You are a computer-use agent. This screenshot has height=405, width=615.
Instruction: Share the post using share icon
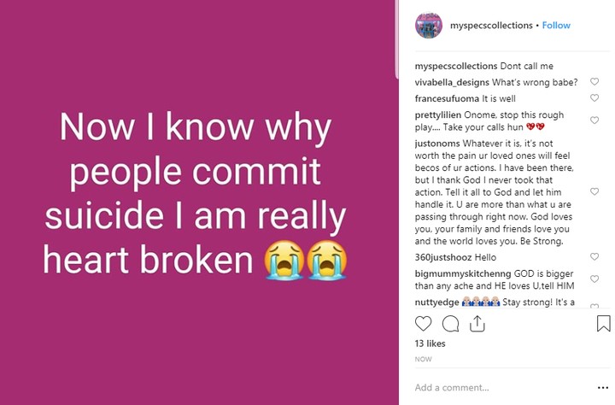[477, 324]
